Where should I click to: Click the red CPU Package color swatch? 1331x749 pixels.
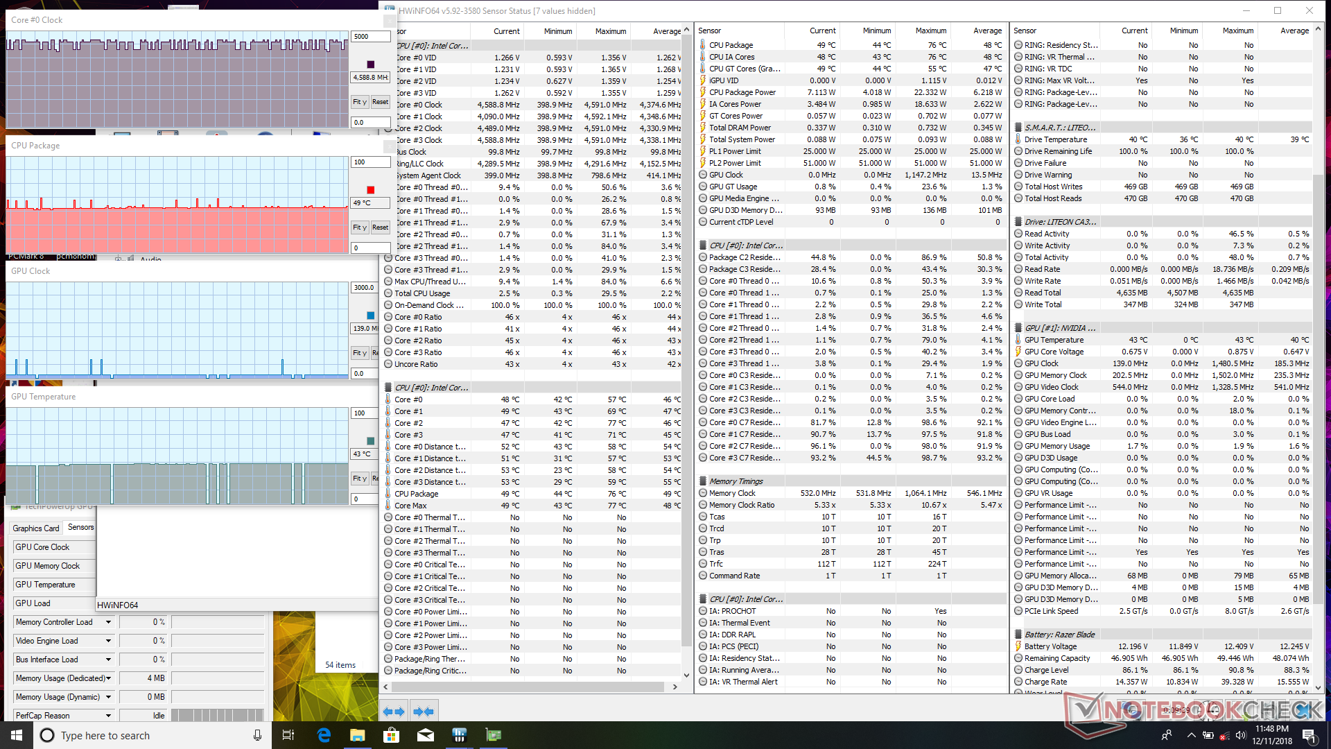click(x=371, y=190)
